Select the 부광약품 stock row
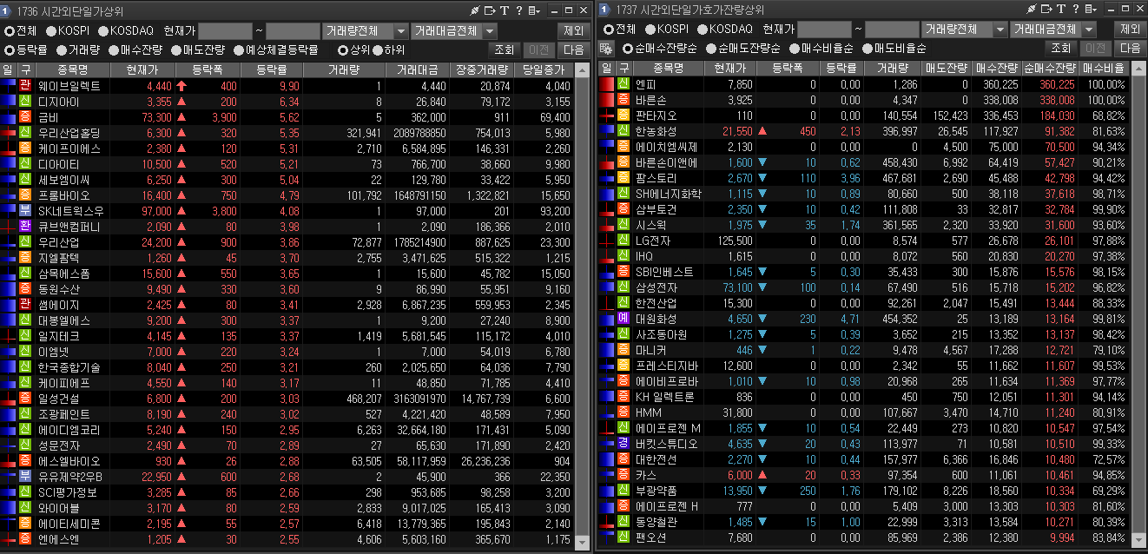The image size is (1148, 554). tap(864, 491)
